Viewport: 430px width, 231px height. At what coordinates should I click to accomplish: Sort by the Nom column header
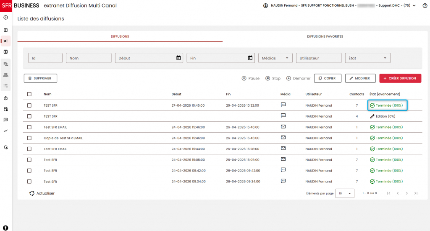point(47,94)
